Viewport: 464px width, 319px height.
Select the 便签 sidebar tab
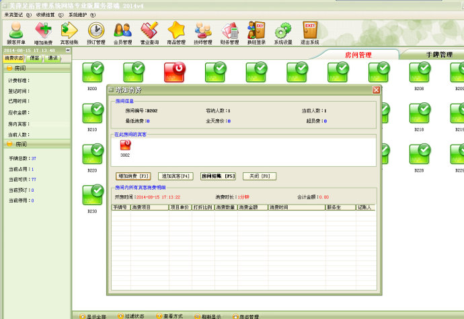pyautogui.click(x=34, y=58)
